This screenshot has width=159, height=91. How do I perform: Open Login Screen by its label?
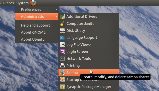click(x=77, y=52)
